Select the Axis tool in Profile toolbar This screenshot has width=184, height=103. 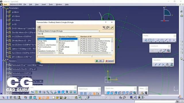pyautogui.click(x=170, y=40)
